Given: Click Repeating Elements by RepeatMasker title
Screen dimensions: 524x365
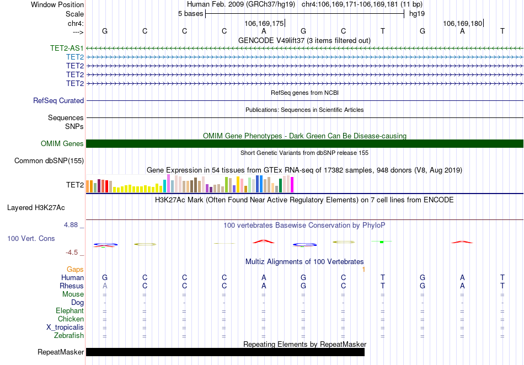Looking at the screenshot, I should [x=304, y=344].
